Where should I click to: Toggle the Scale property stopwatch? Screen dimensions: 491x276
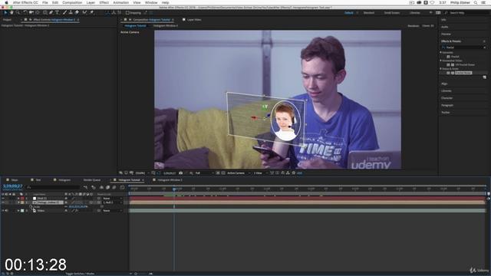coord(31,206)
